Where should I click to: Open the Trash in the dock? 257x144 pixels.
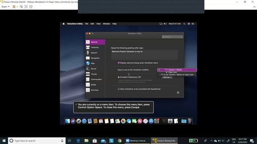[x=190, y=121]
